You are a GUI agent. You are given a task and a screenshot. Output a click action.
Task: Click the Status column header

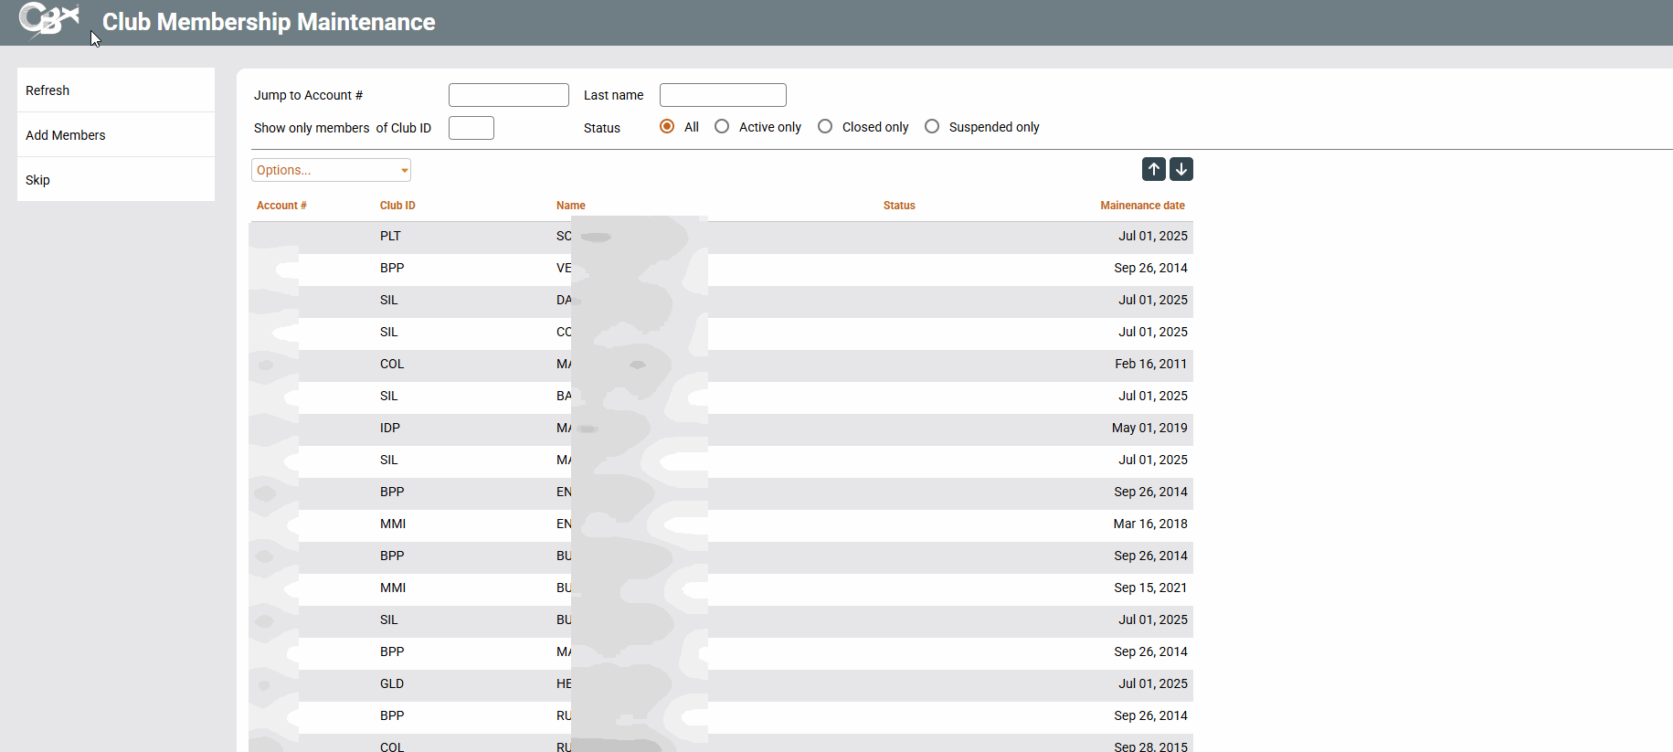[899, 206]
